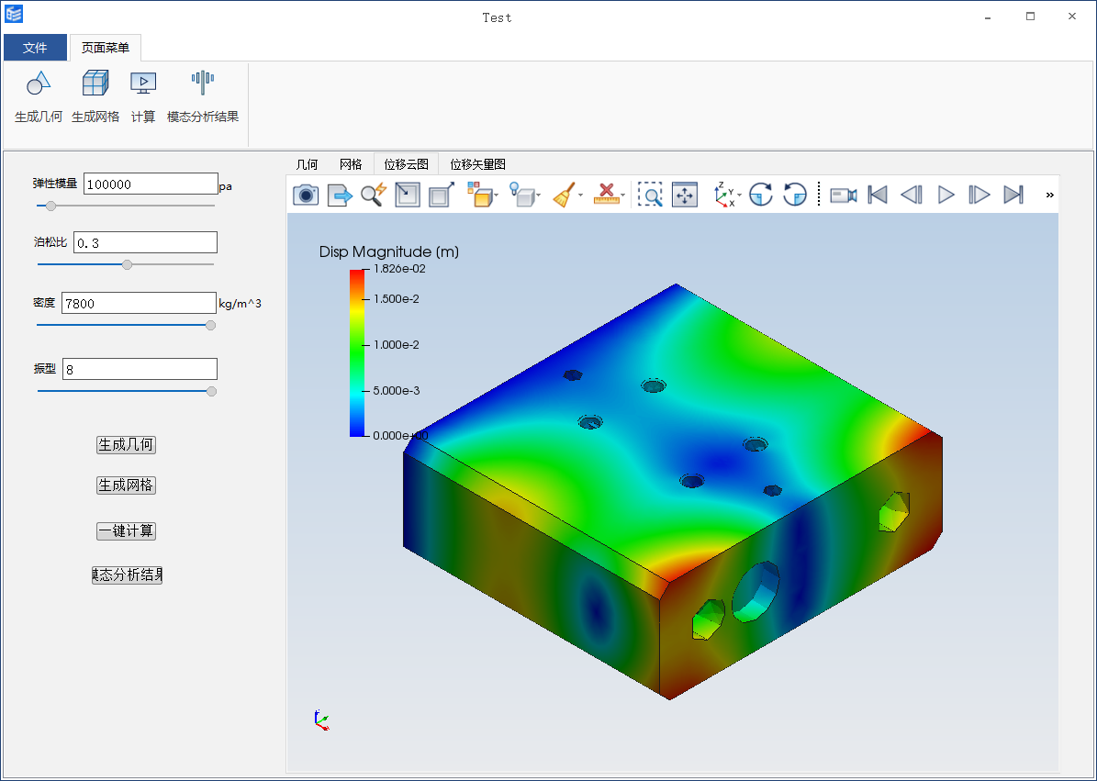This screenshot has width=1097, height=781.
Task: Minimize the Test window
Action: point(988,17)
